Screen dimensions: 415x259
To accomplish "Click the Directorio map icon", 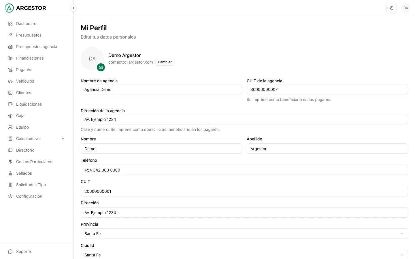I will coord(10,150).
